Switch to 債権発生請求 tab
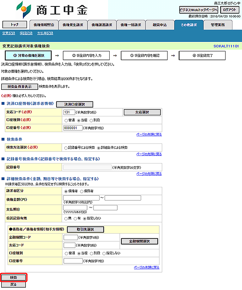The height and width of the screenshot is (290, 242). (x=73, y=25)
